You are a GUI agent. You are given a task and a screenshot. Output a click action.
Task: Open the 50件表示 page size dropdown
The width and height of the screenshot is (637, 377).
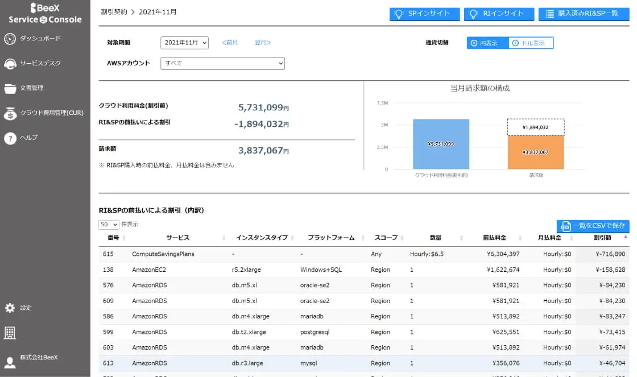(109, 225)
